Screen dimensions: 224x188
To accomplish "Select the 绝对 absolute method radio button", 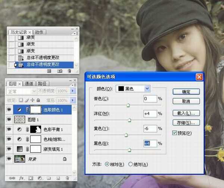I will (130, 164).
